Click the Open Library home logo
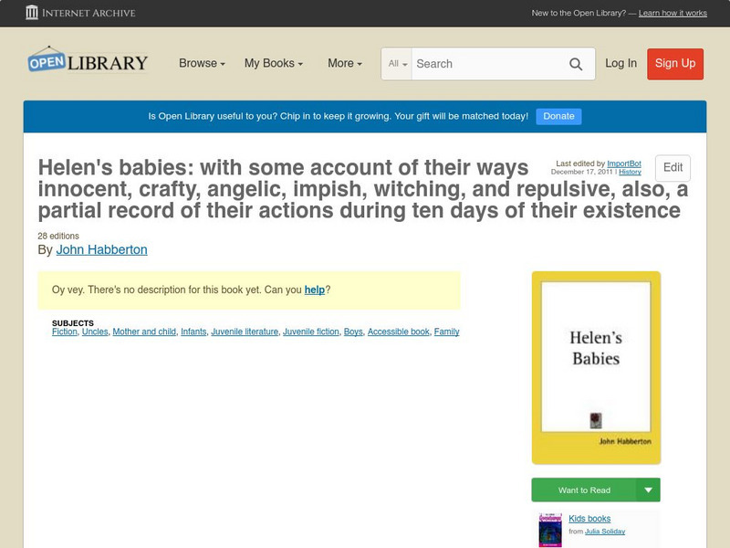The width and height of the screenshot is (730, 548). point(88,60)
